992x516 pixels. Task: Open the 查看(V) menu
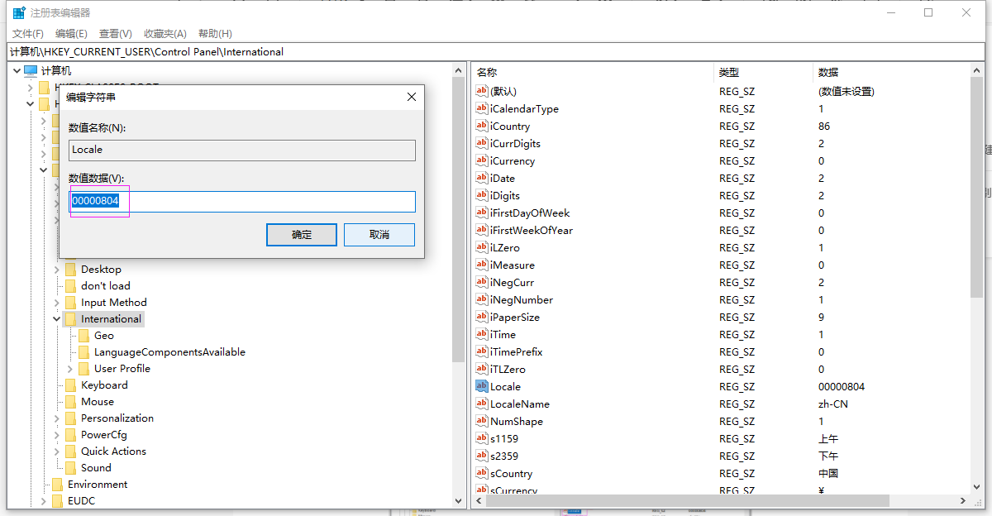pyautogui.click(x=116, y=33)
